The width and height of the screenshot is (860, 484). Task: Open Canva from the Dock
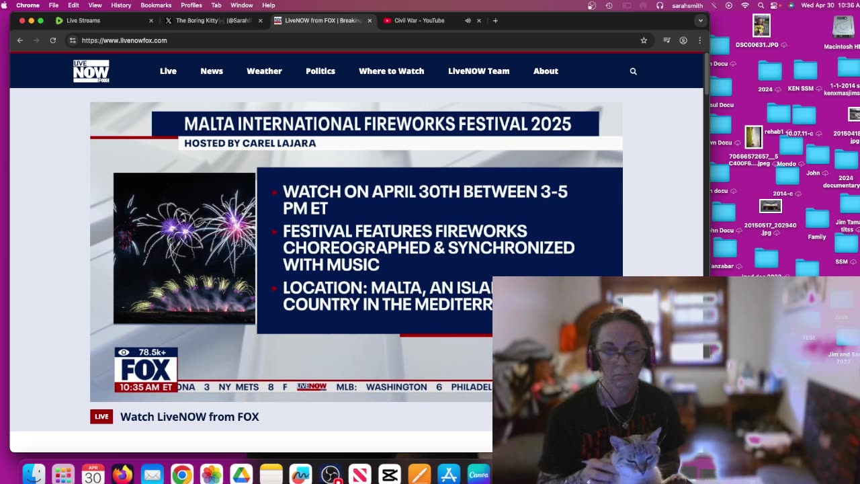[478, 475]
